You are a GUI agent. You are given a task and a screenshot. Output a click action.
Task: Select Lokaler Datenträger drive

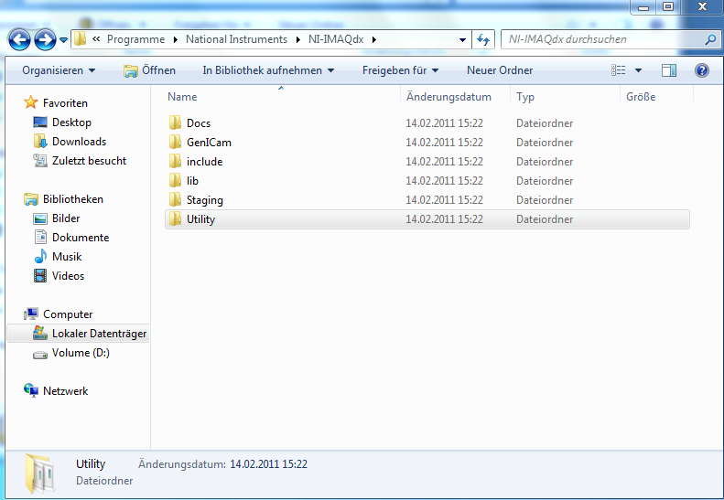[x=99, y=333]
